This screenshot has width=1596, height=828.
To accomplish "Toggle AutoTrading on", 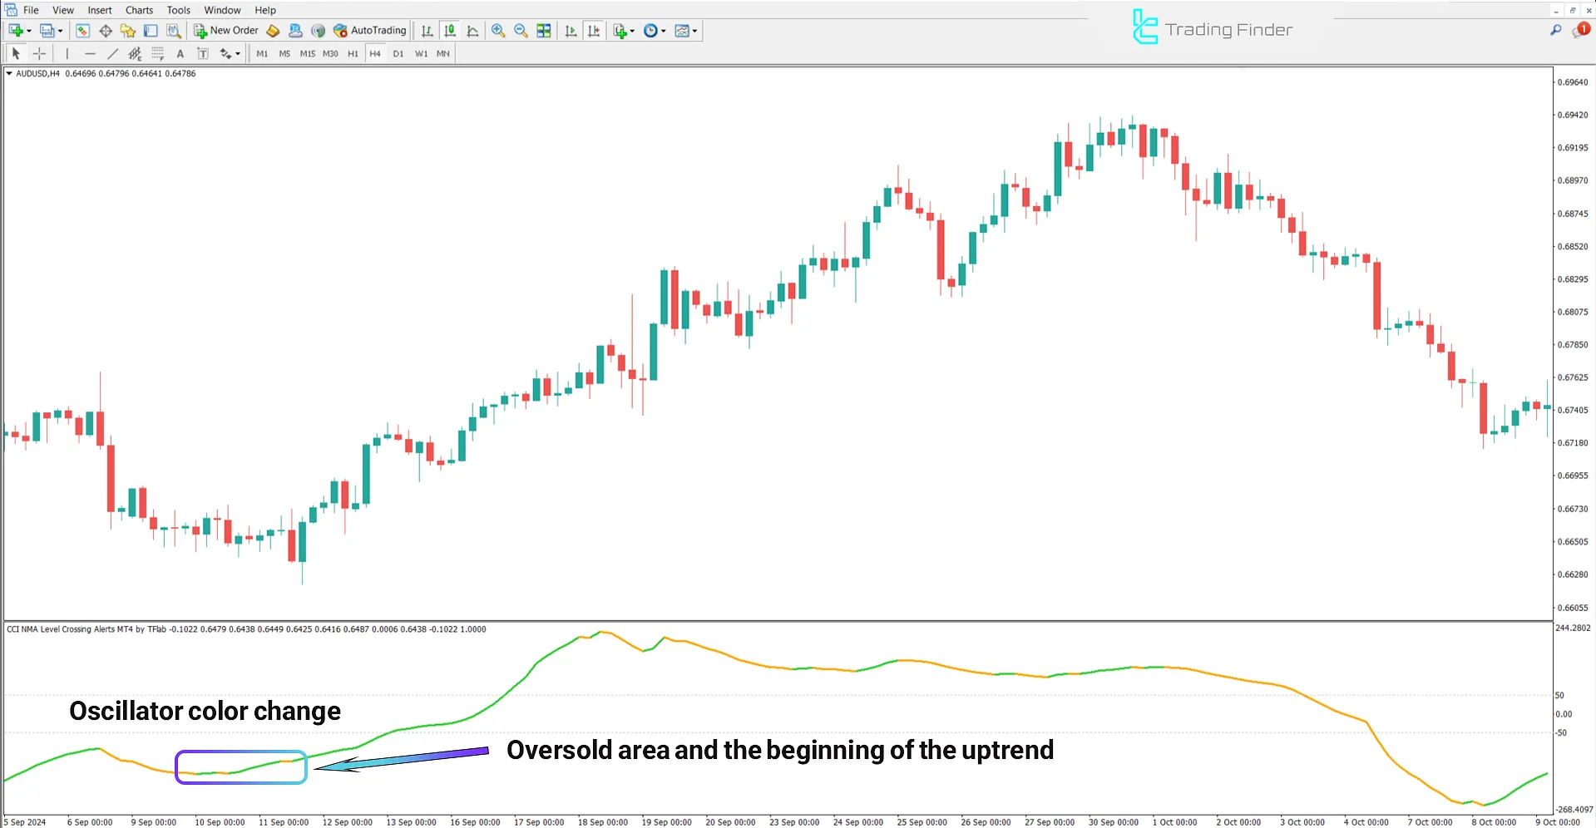I will [369, 30].
